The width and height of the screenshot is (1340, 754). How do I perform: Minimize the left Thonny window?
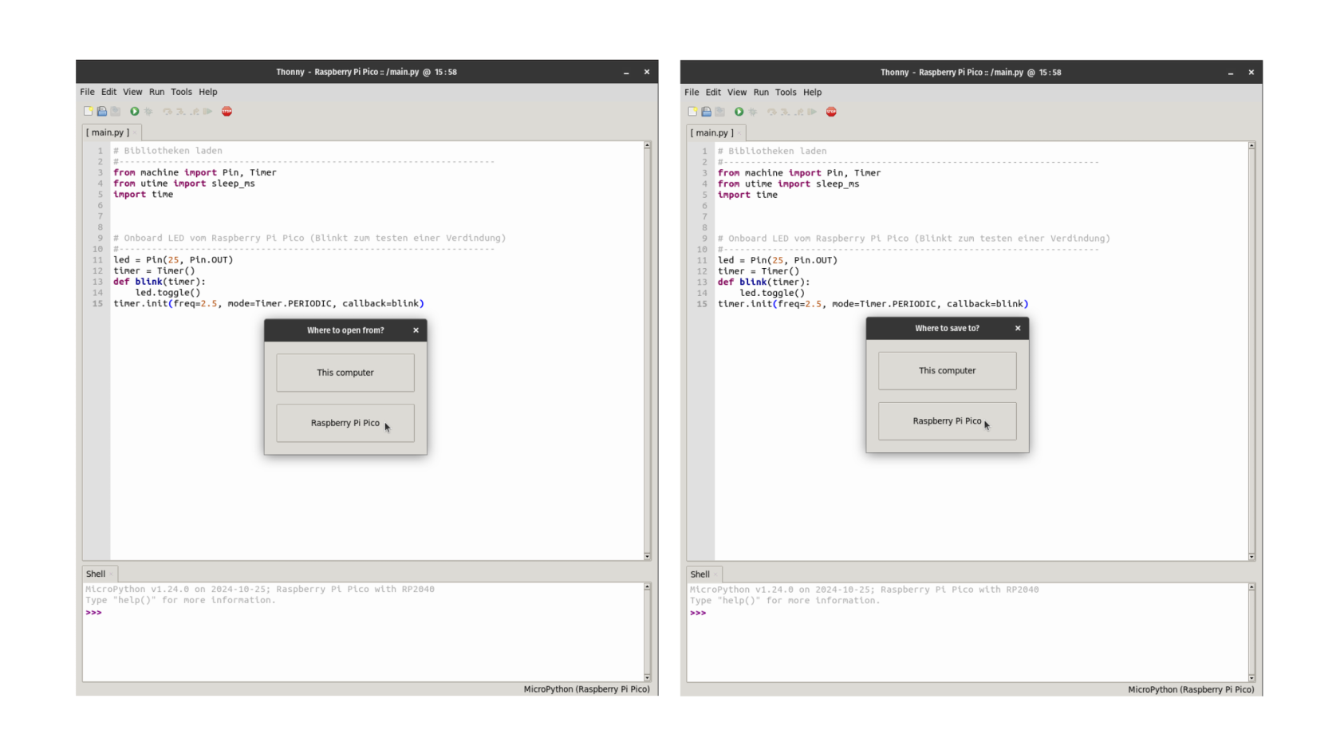pyautogui.click(x=626, y=73)
